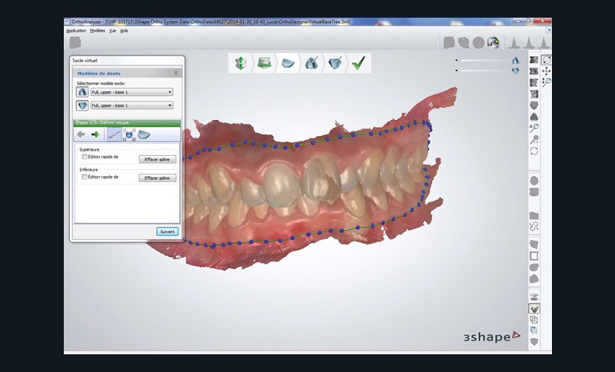Viewport: 615px width, 372px height.
Task: Click the green up-down arrows workflow icon
Action: pos(240,64)
